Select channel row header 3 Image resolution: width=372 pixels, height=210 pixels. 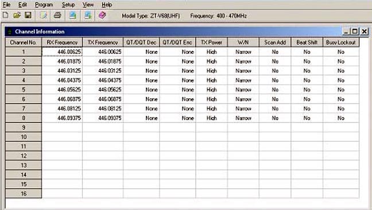click(23, 71)
